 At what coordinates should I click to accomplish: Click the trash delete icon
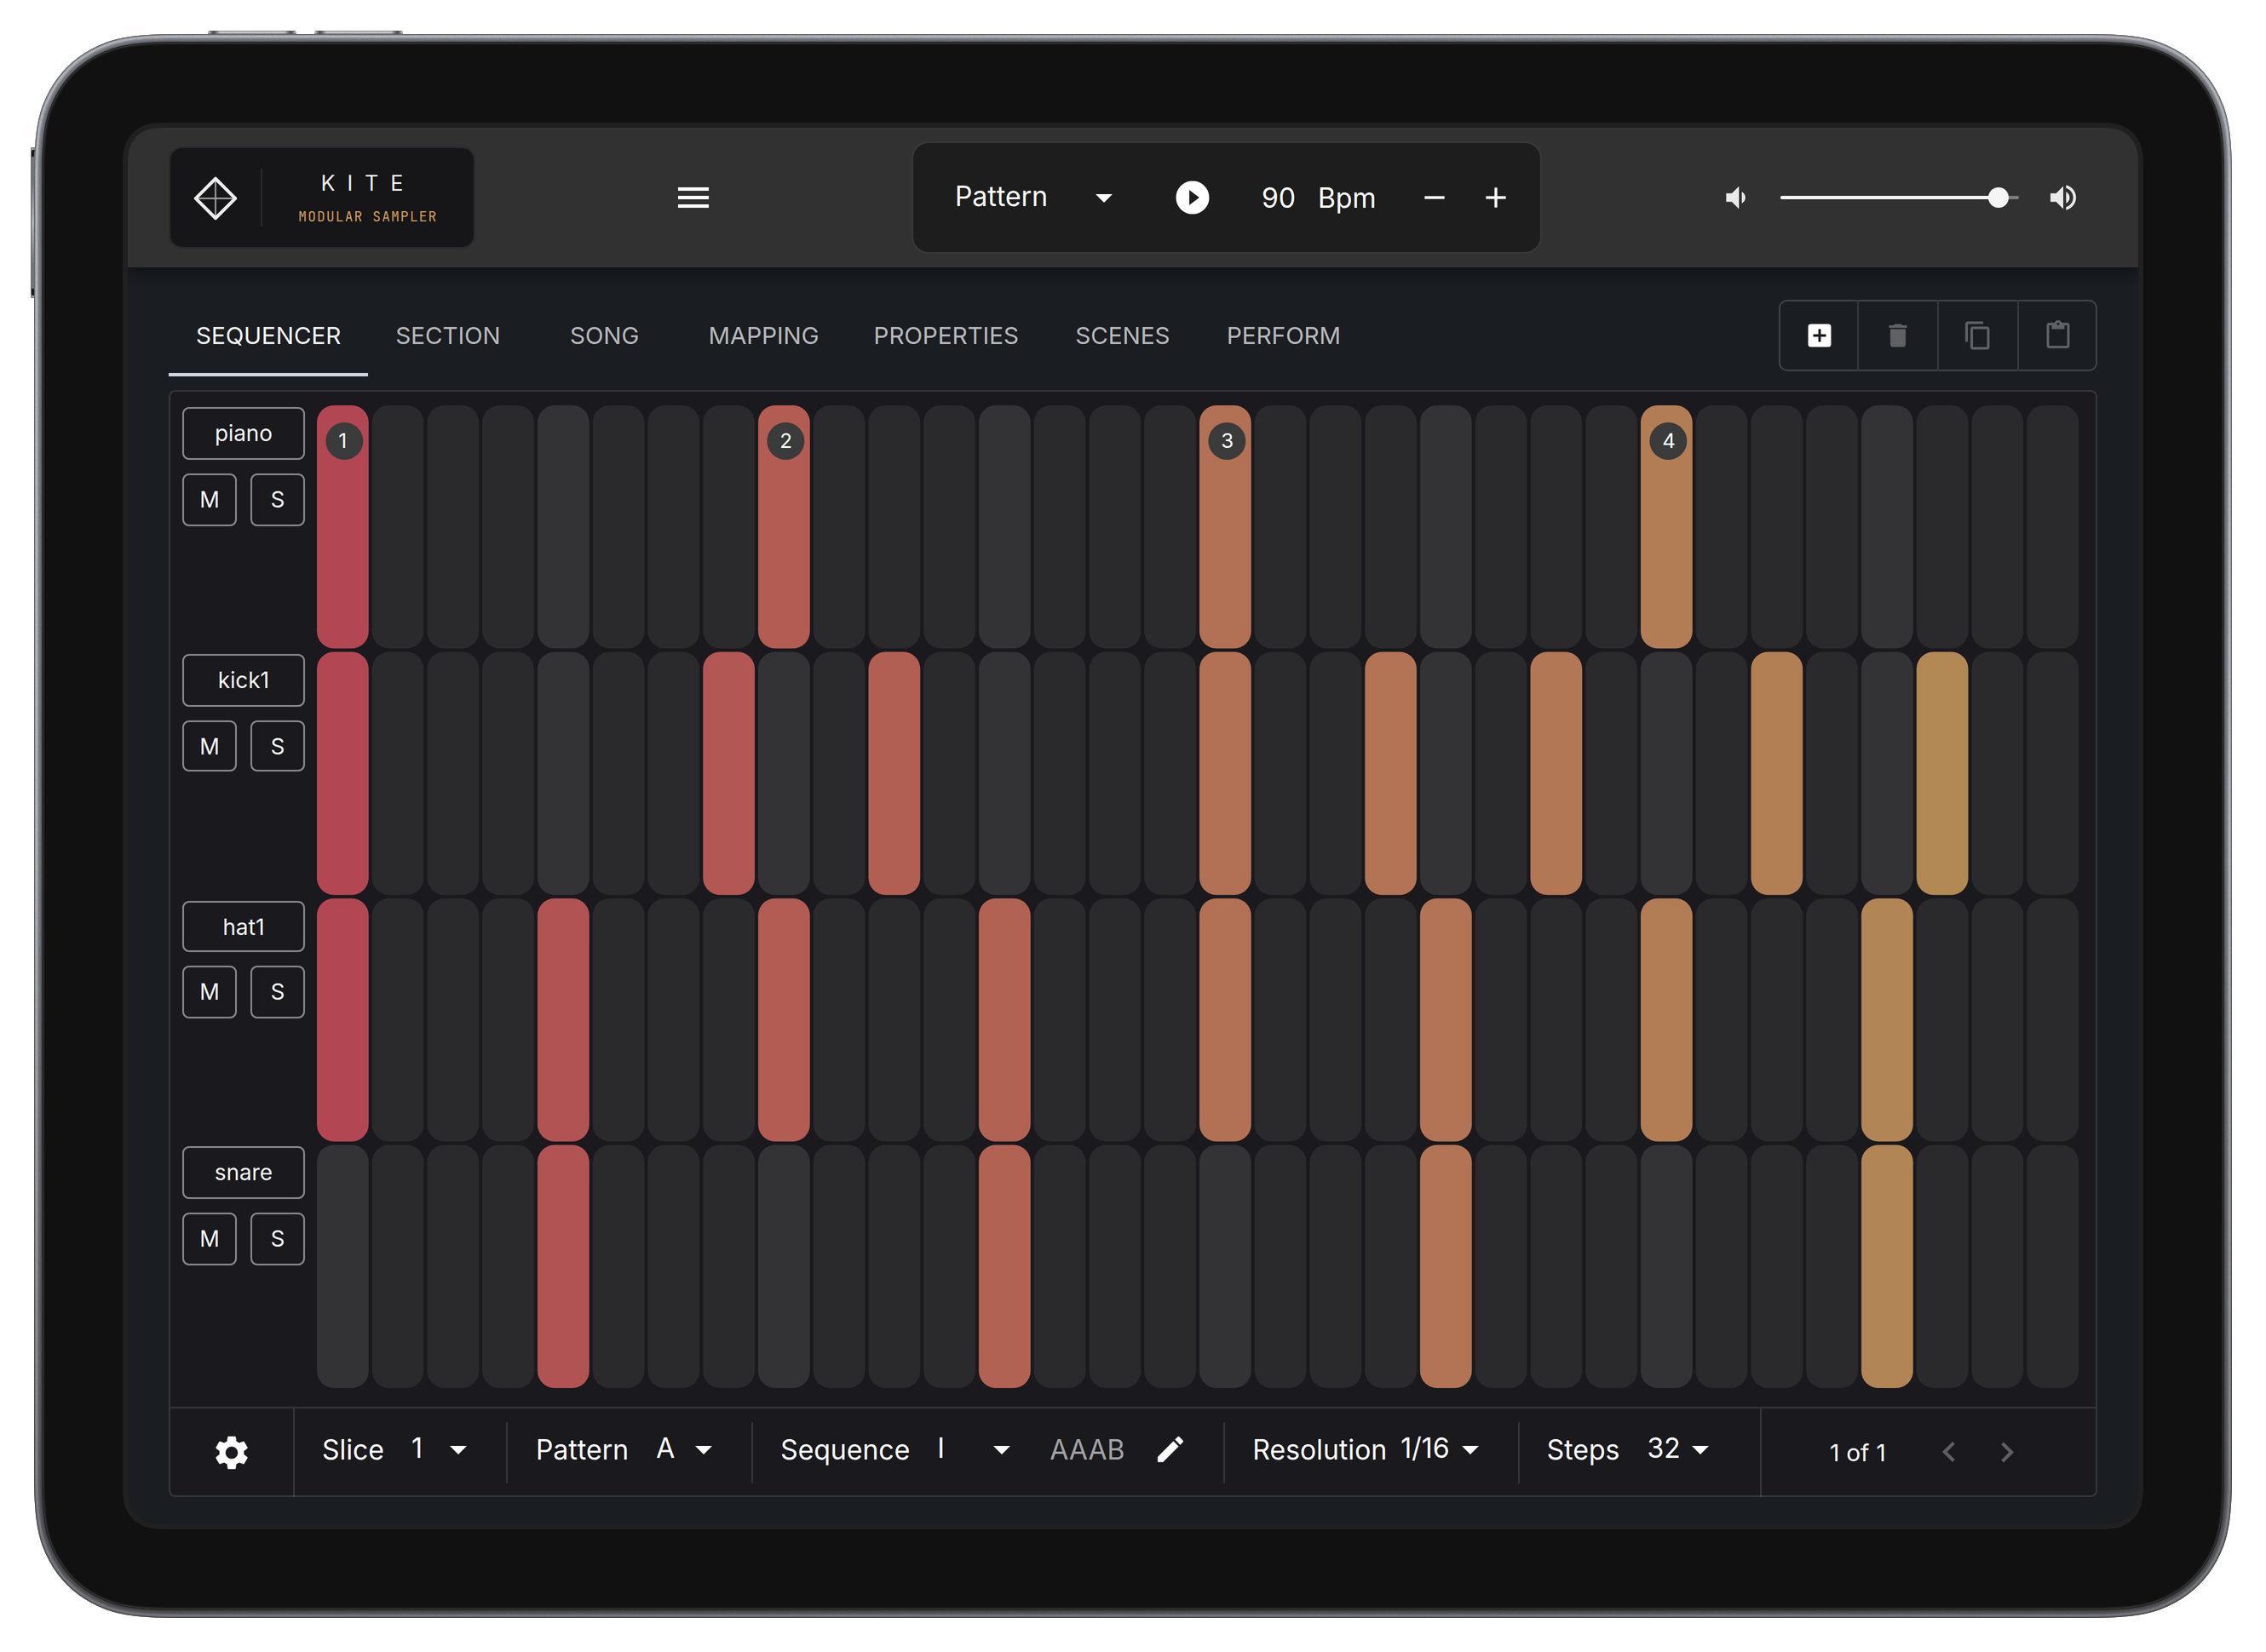(1897, 336)
